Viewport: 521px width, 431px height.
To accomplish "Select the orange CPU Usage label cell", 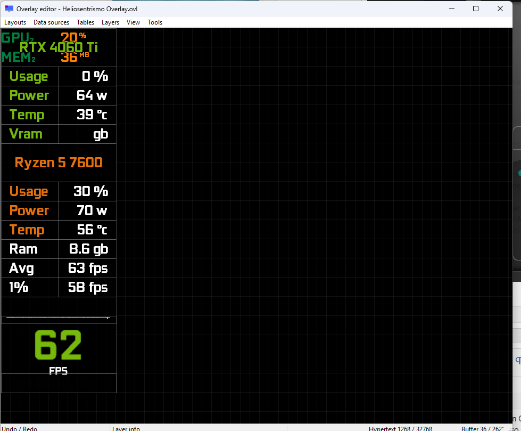I will (x=29, y=192).
